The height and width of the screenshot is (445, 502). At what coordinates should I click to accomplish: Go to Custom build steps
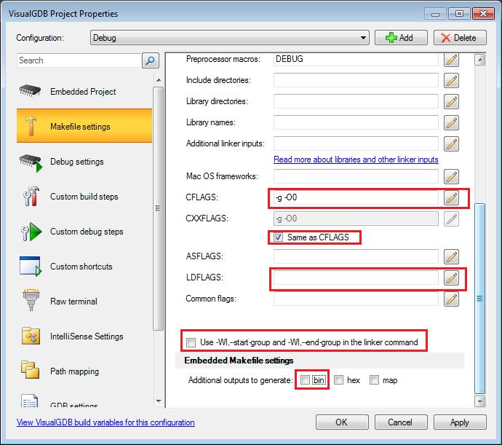pos(84,196)
